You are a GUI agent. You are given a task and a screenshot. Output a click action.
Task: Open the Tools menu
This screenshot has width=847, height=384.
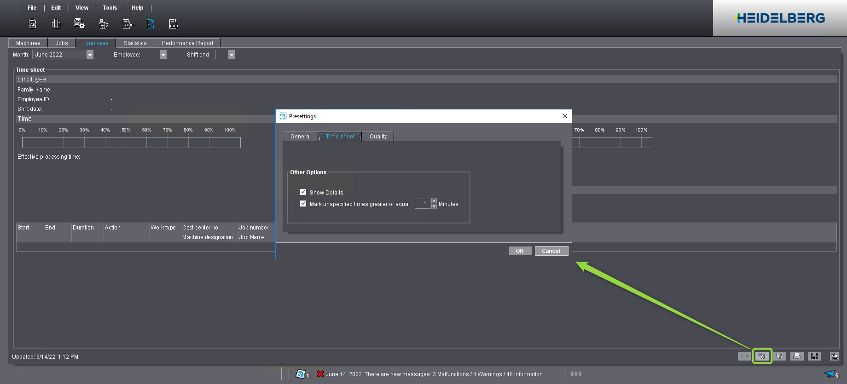pyautogui.click(x=110, y=8)
